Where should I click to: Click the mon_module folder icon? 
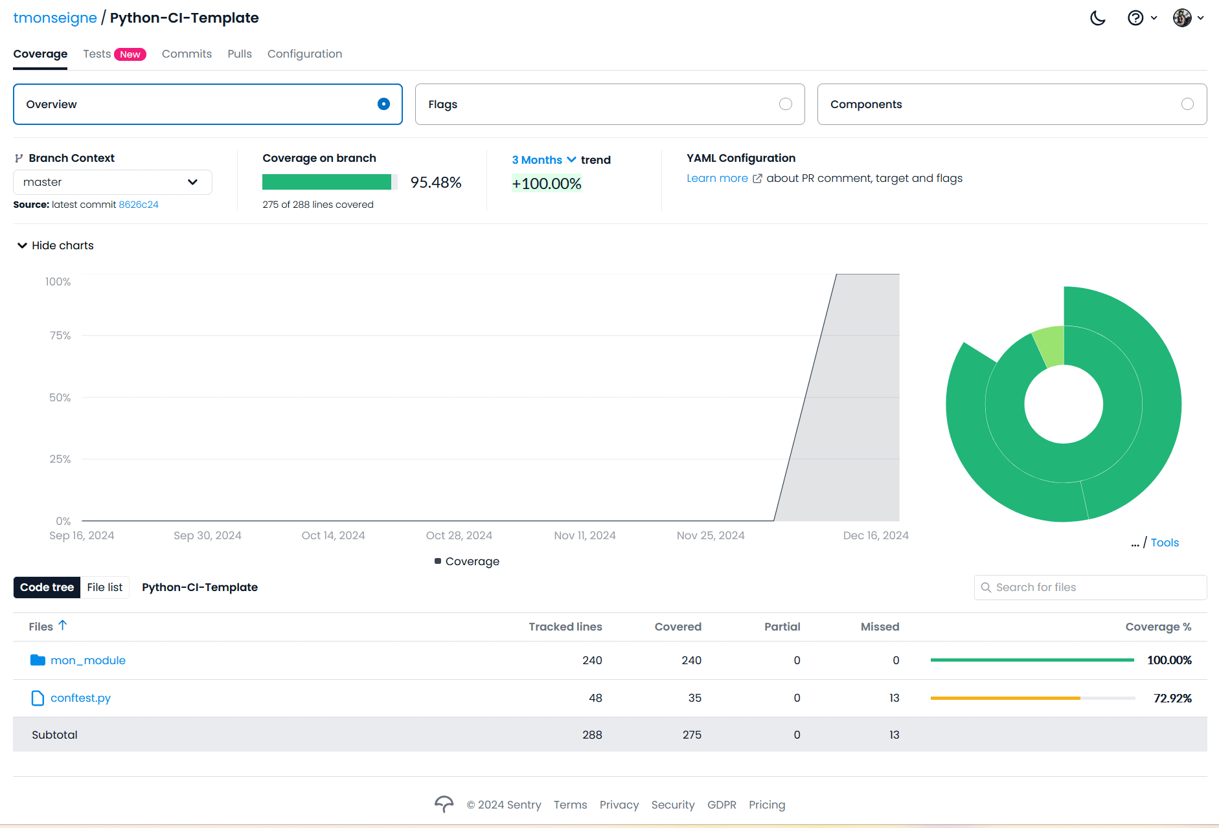(x=38, y=660)
